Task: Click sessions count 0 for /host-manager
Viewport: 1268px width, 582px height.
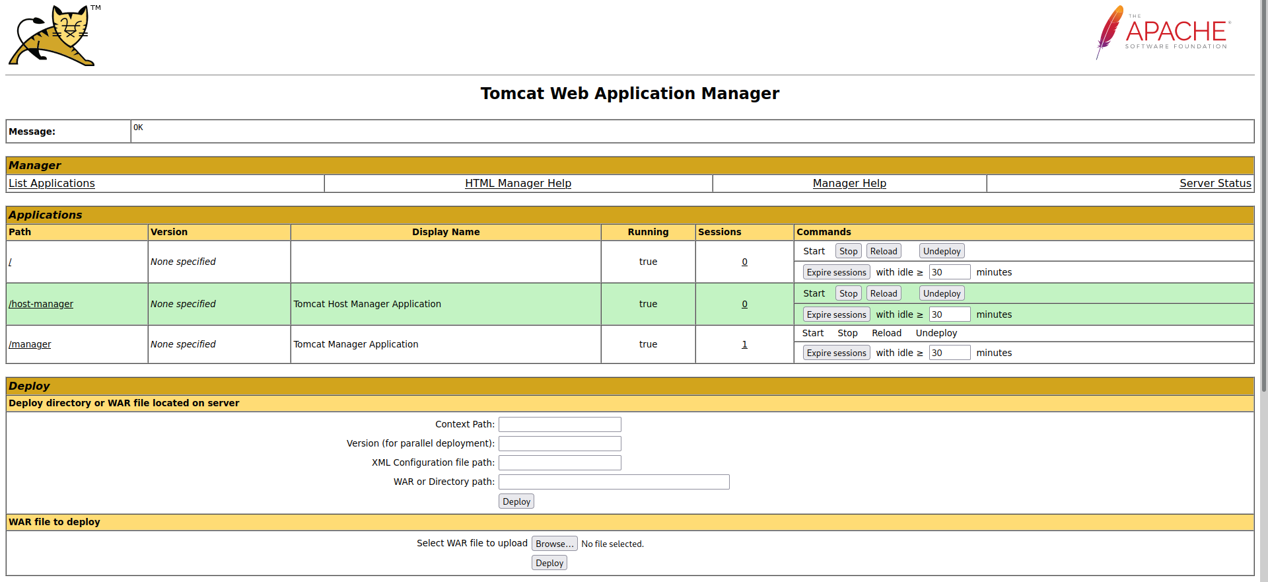Action: [744, 305]
